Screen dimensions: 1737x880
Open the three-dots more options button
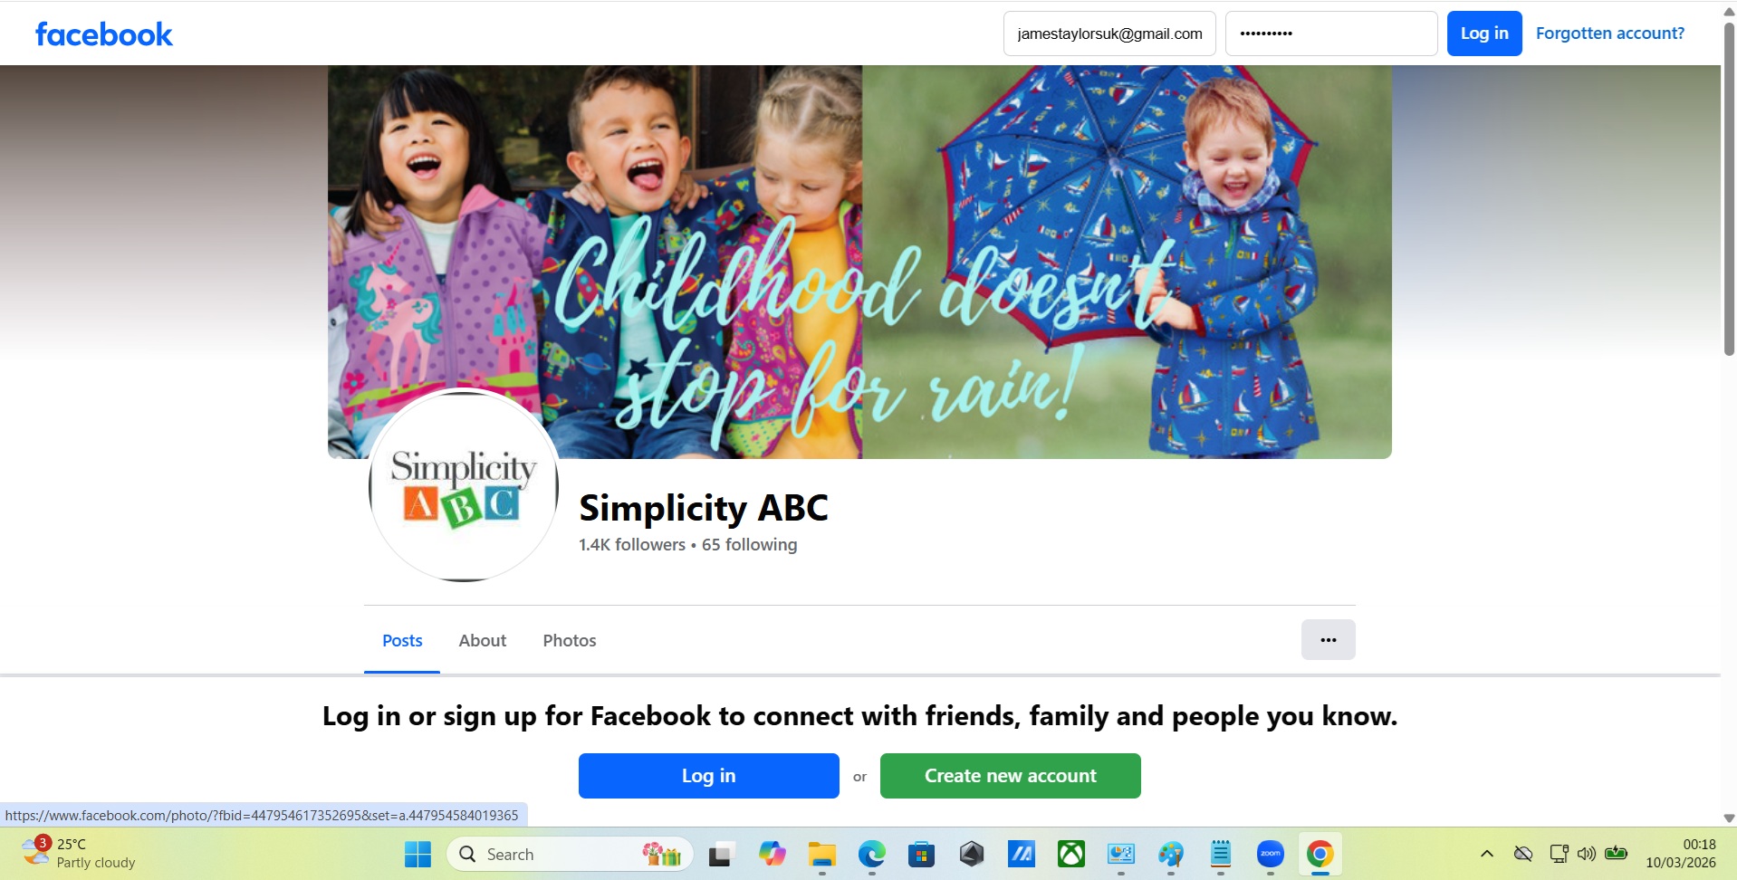(x=1328, y=640)
